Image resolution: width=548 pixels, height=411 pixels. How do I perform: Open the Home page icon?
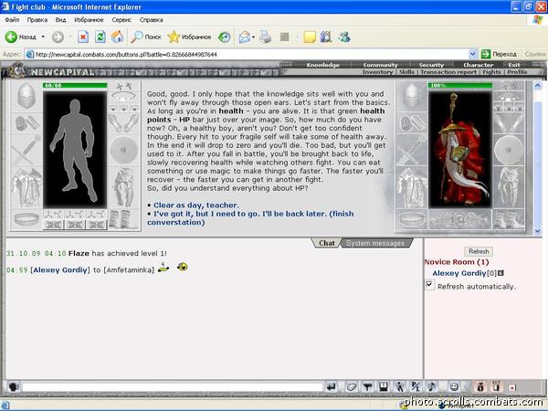(118, 37)
